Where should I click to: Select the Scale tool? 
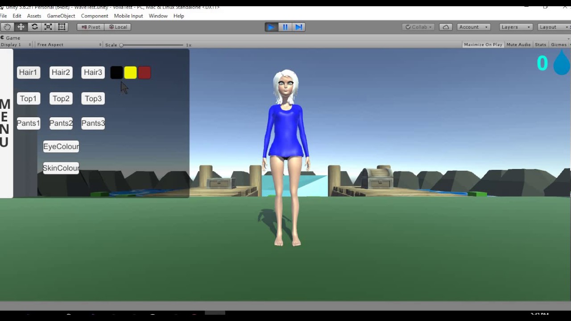coord(48,27)
